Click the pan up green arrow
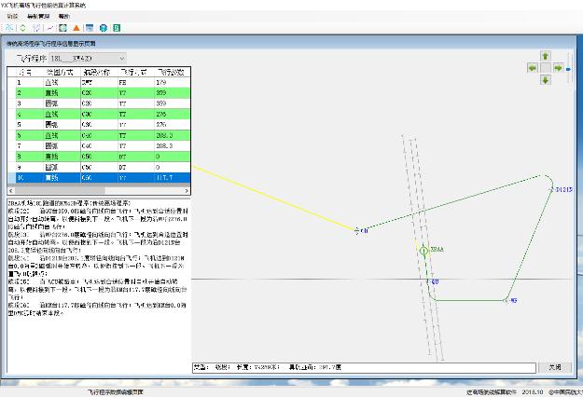This screenshot has height=397, width=583. pos(545,58)
